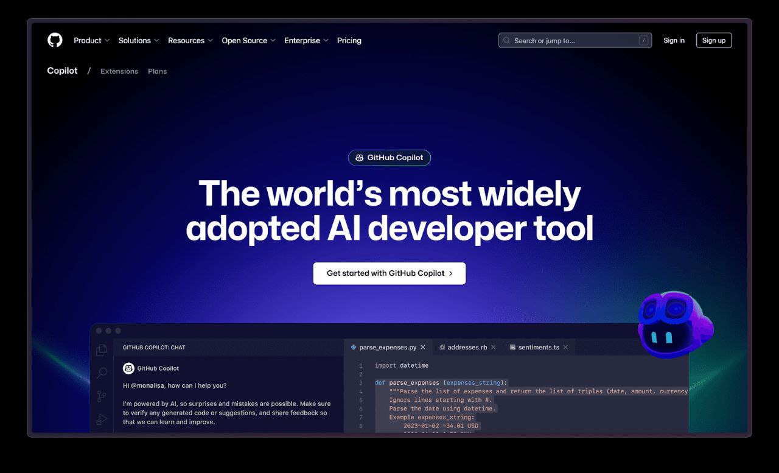The image size is (779, 473).
Task: Click the Copilot icon in hero badge
Action: [359, 158]
